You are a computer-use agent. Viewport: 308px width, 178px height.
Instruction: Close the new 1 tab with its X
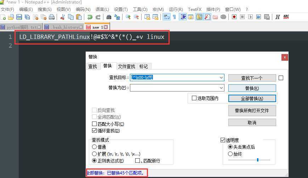tap(106, 27)
